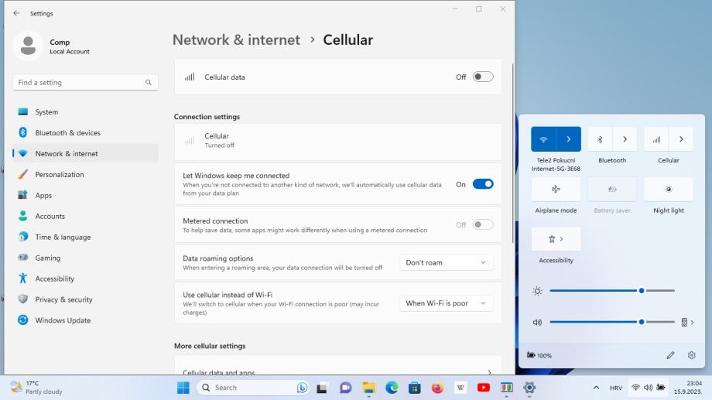Open Data roaming options dropdown

click(446, 262)
